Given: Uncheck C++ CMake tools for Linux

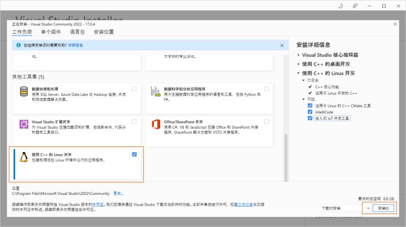Looking at the screenshot, I should point(310,106).
